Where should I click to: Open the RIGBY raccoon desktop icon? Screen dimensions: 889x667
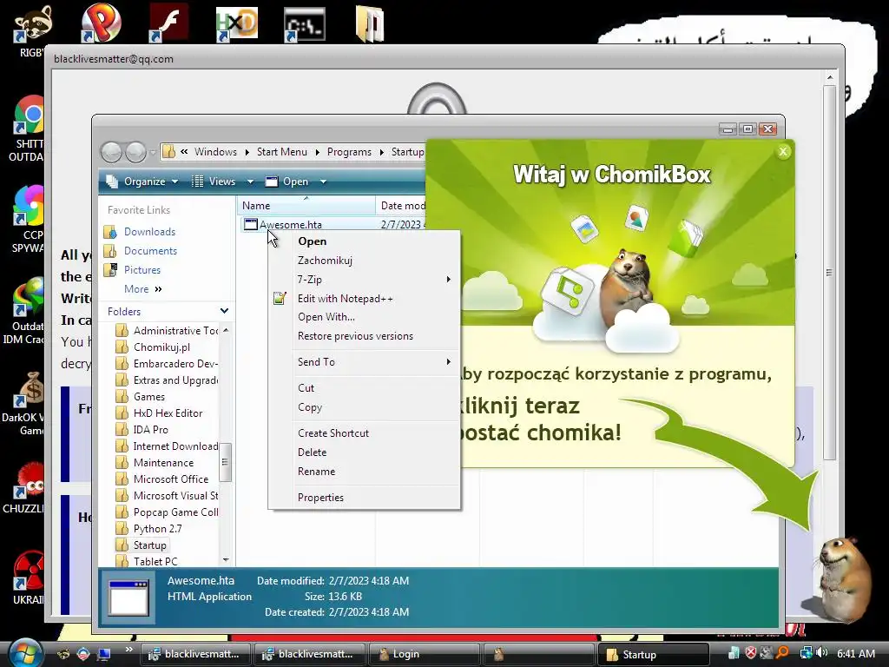point(33,23)
